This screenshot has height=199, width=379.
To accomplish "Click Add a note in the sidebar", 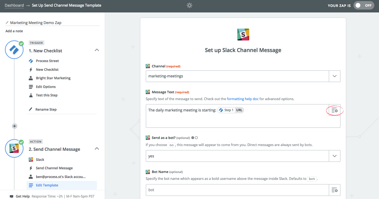I will 14,31.
